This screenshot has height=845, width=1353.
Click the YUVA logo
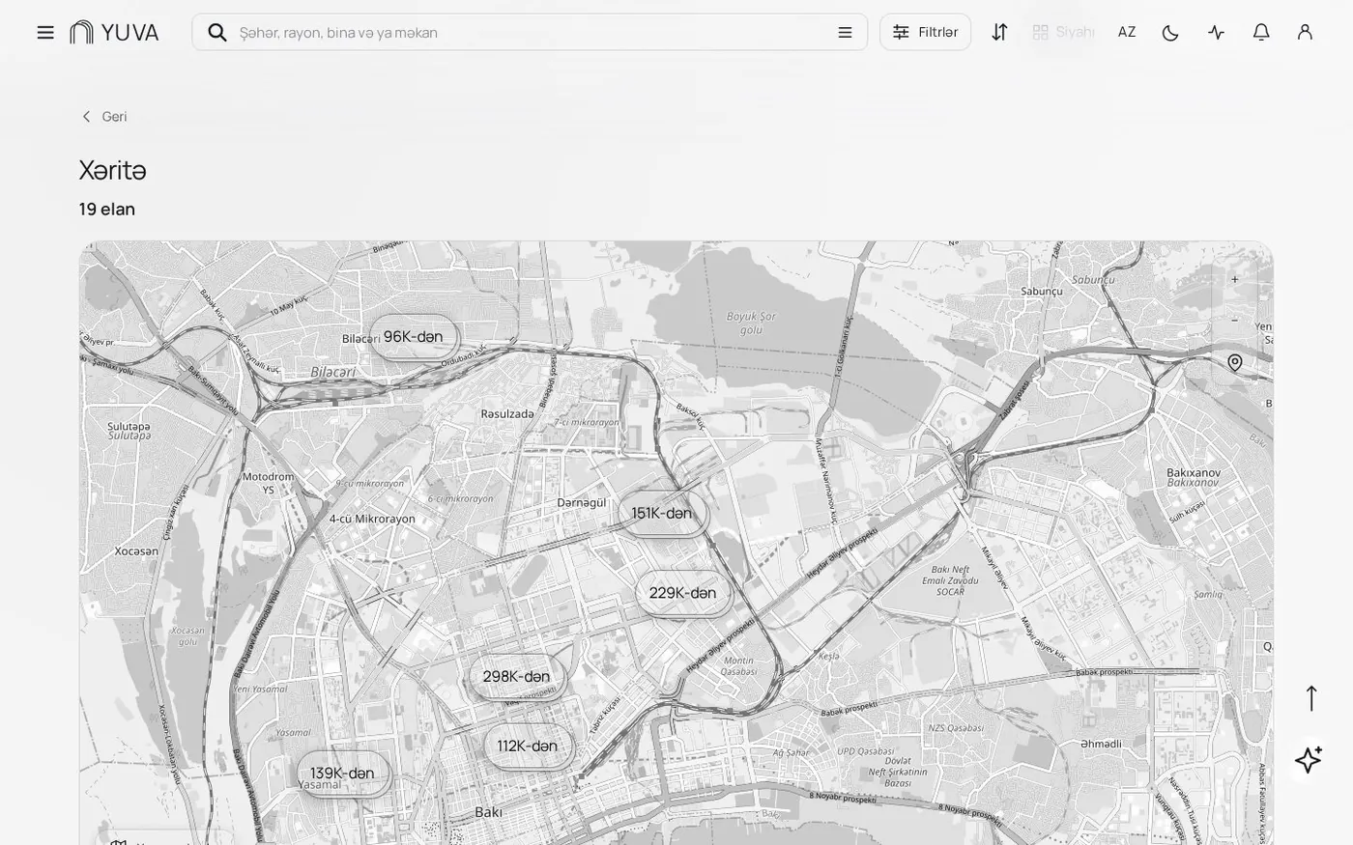click(114, 32)
